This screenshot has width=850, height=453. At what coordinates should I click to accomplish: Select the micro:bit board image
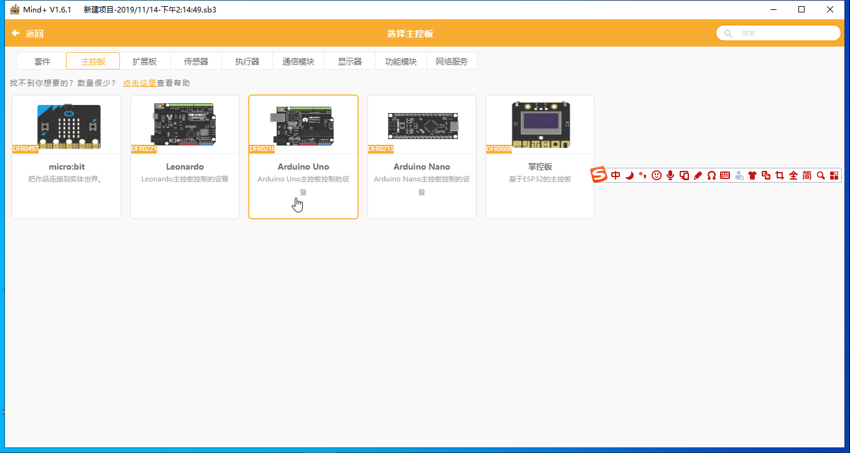click(x=68, y=126)
